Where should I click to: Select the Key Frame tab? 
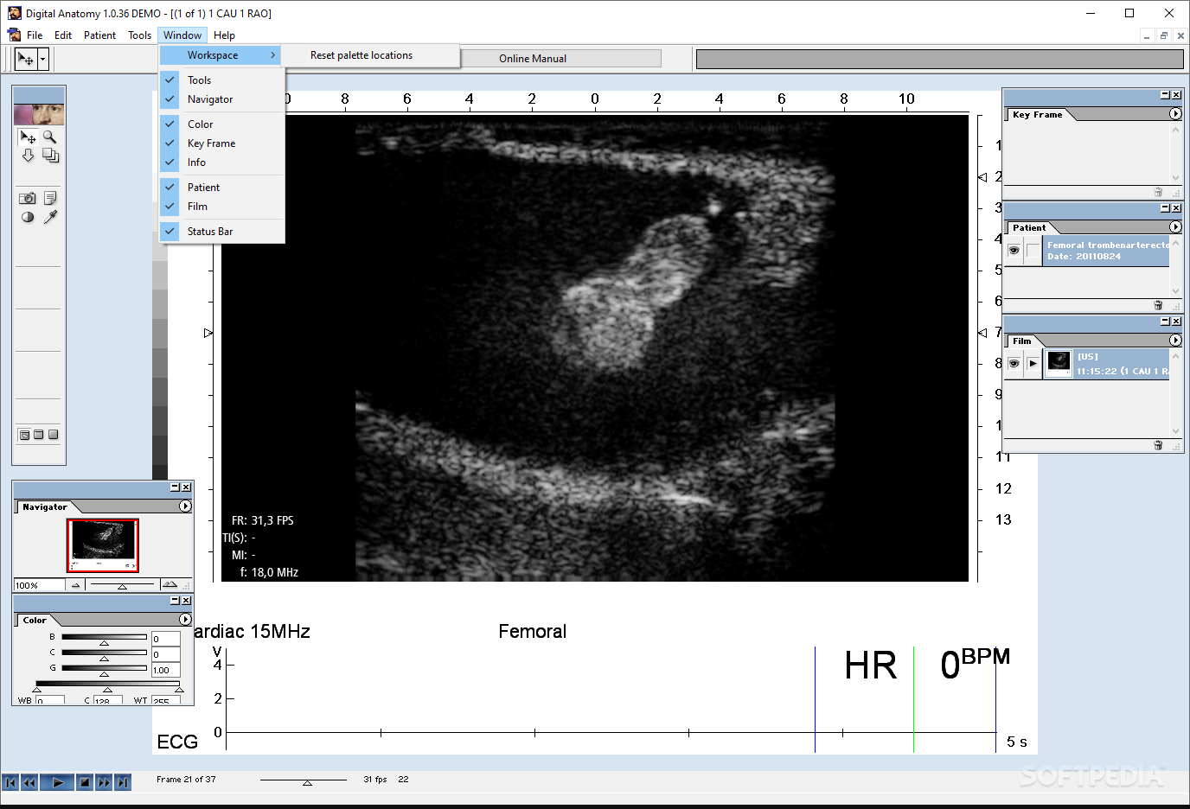click(x=1037, y=114)
